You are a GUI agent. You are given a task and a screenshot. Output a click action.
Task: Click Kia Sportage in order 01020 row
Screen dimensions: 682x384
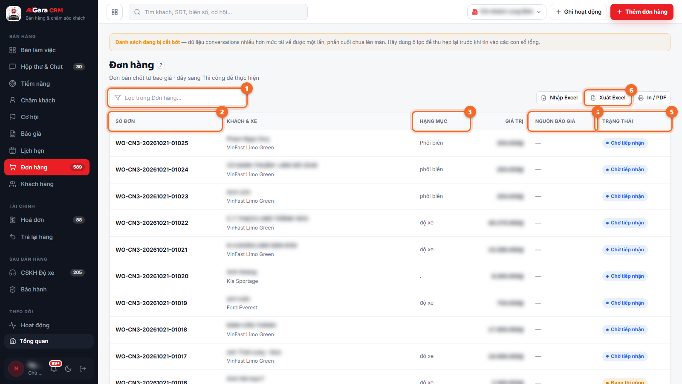[x=242, y=281]
